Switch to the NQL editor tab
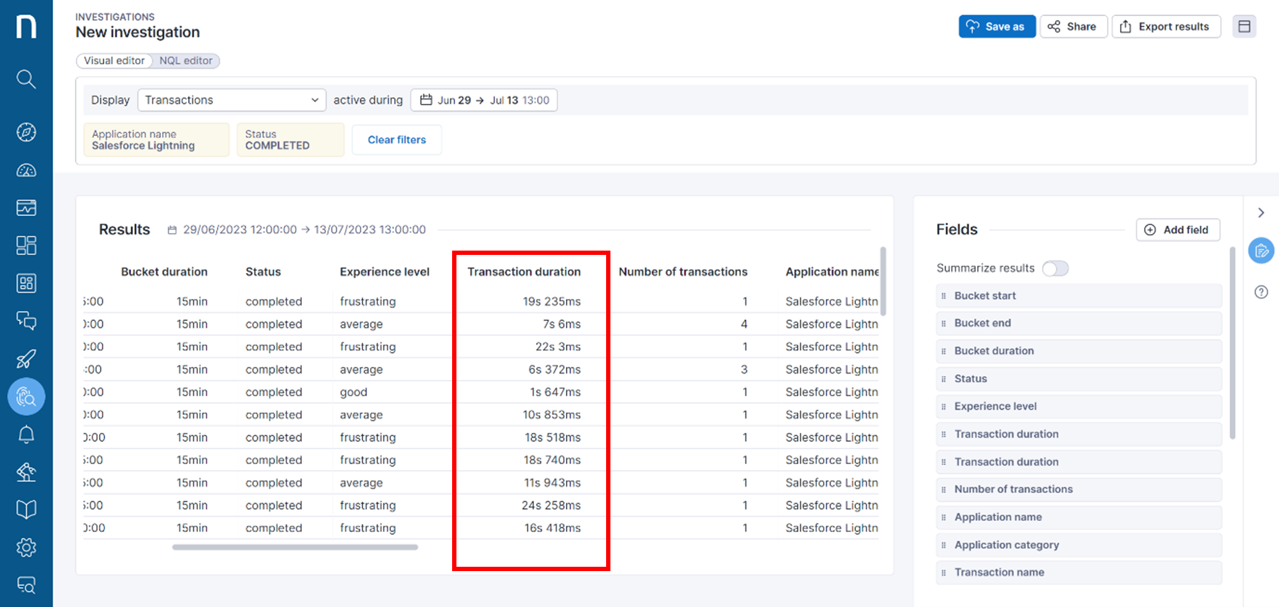The height and width of the screenshot is (607, 1279). tap(186, 61)
